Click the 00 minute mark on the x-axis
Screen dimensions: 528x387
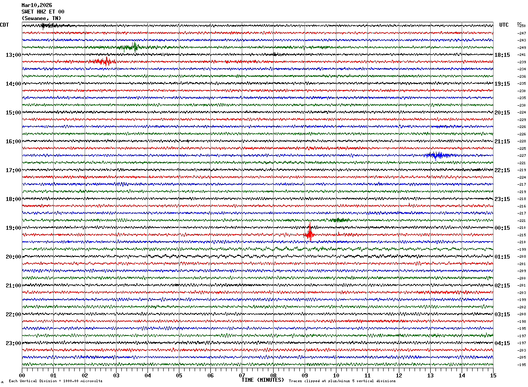tap(22, 375)
